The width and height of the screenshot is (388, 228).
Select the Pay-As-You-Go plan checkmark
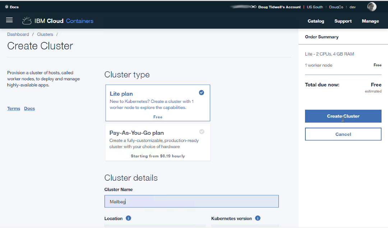[x=202, y=132]
